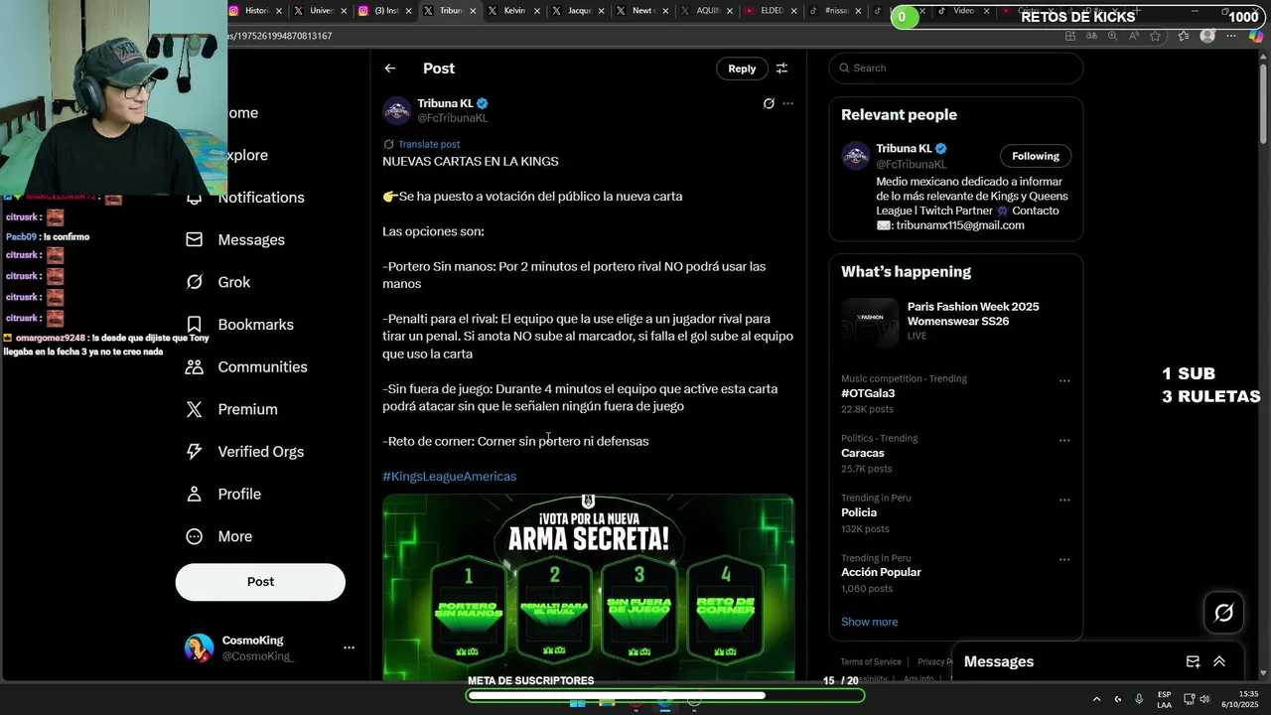Click the Notifications sidebar item
The image size is (1271, 715).
pyautogui.click(x=261, y=198)
